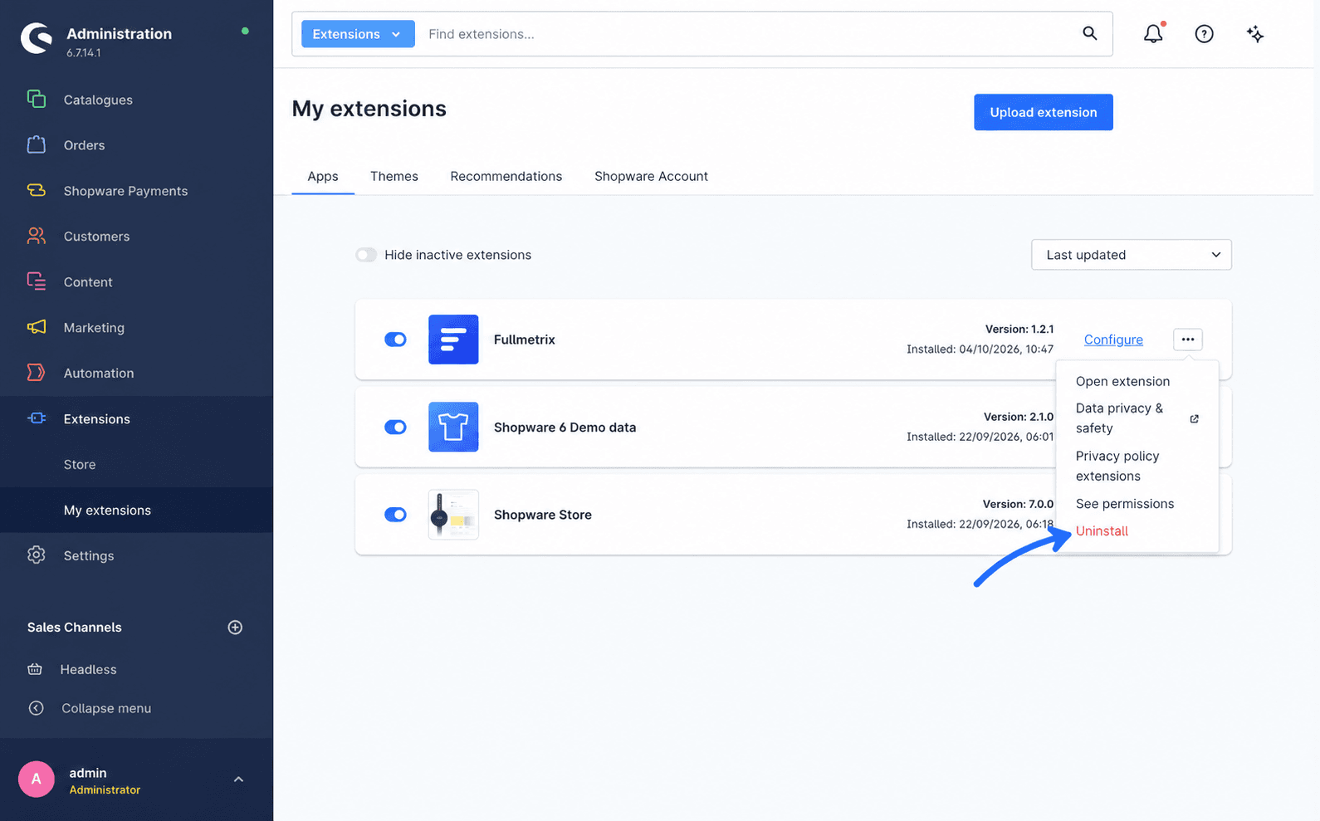1320x821 pixels.
Task: Click the Shopware Store extension thumbnail
Action: pos(453,515)
